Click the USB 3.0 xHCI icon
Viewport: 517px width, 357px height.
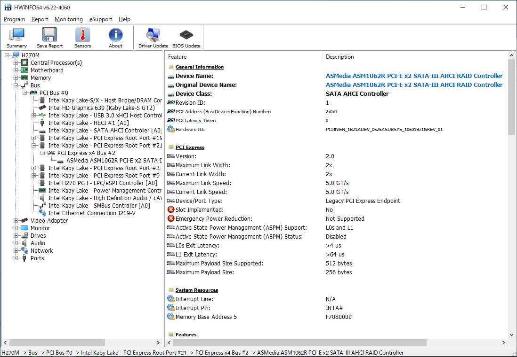pos(42,115)
